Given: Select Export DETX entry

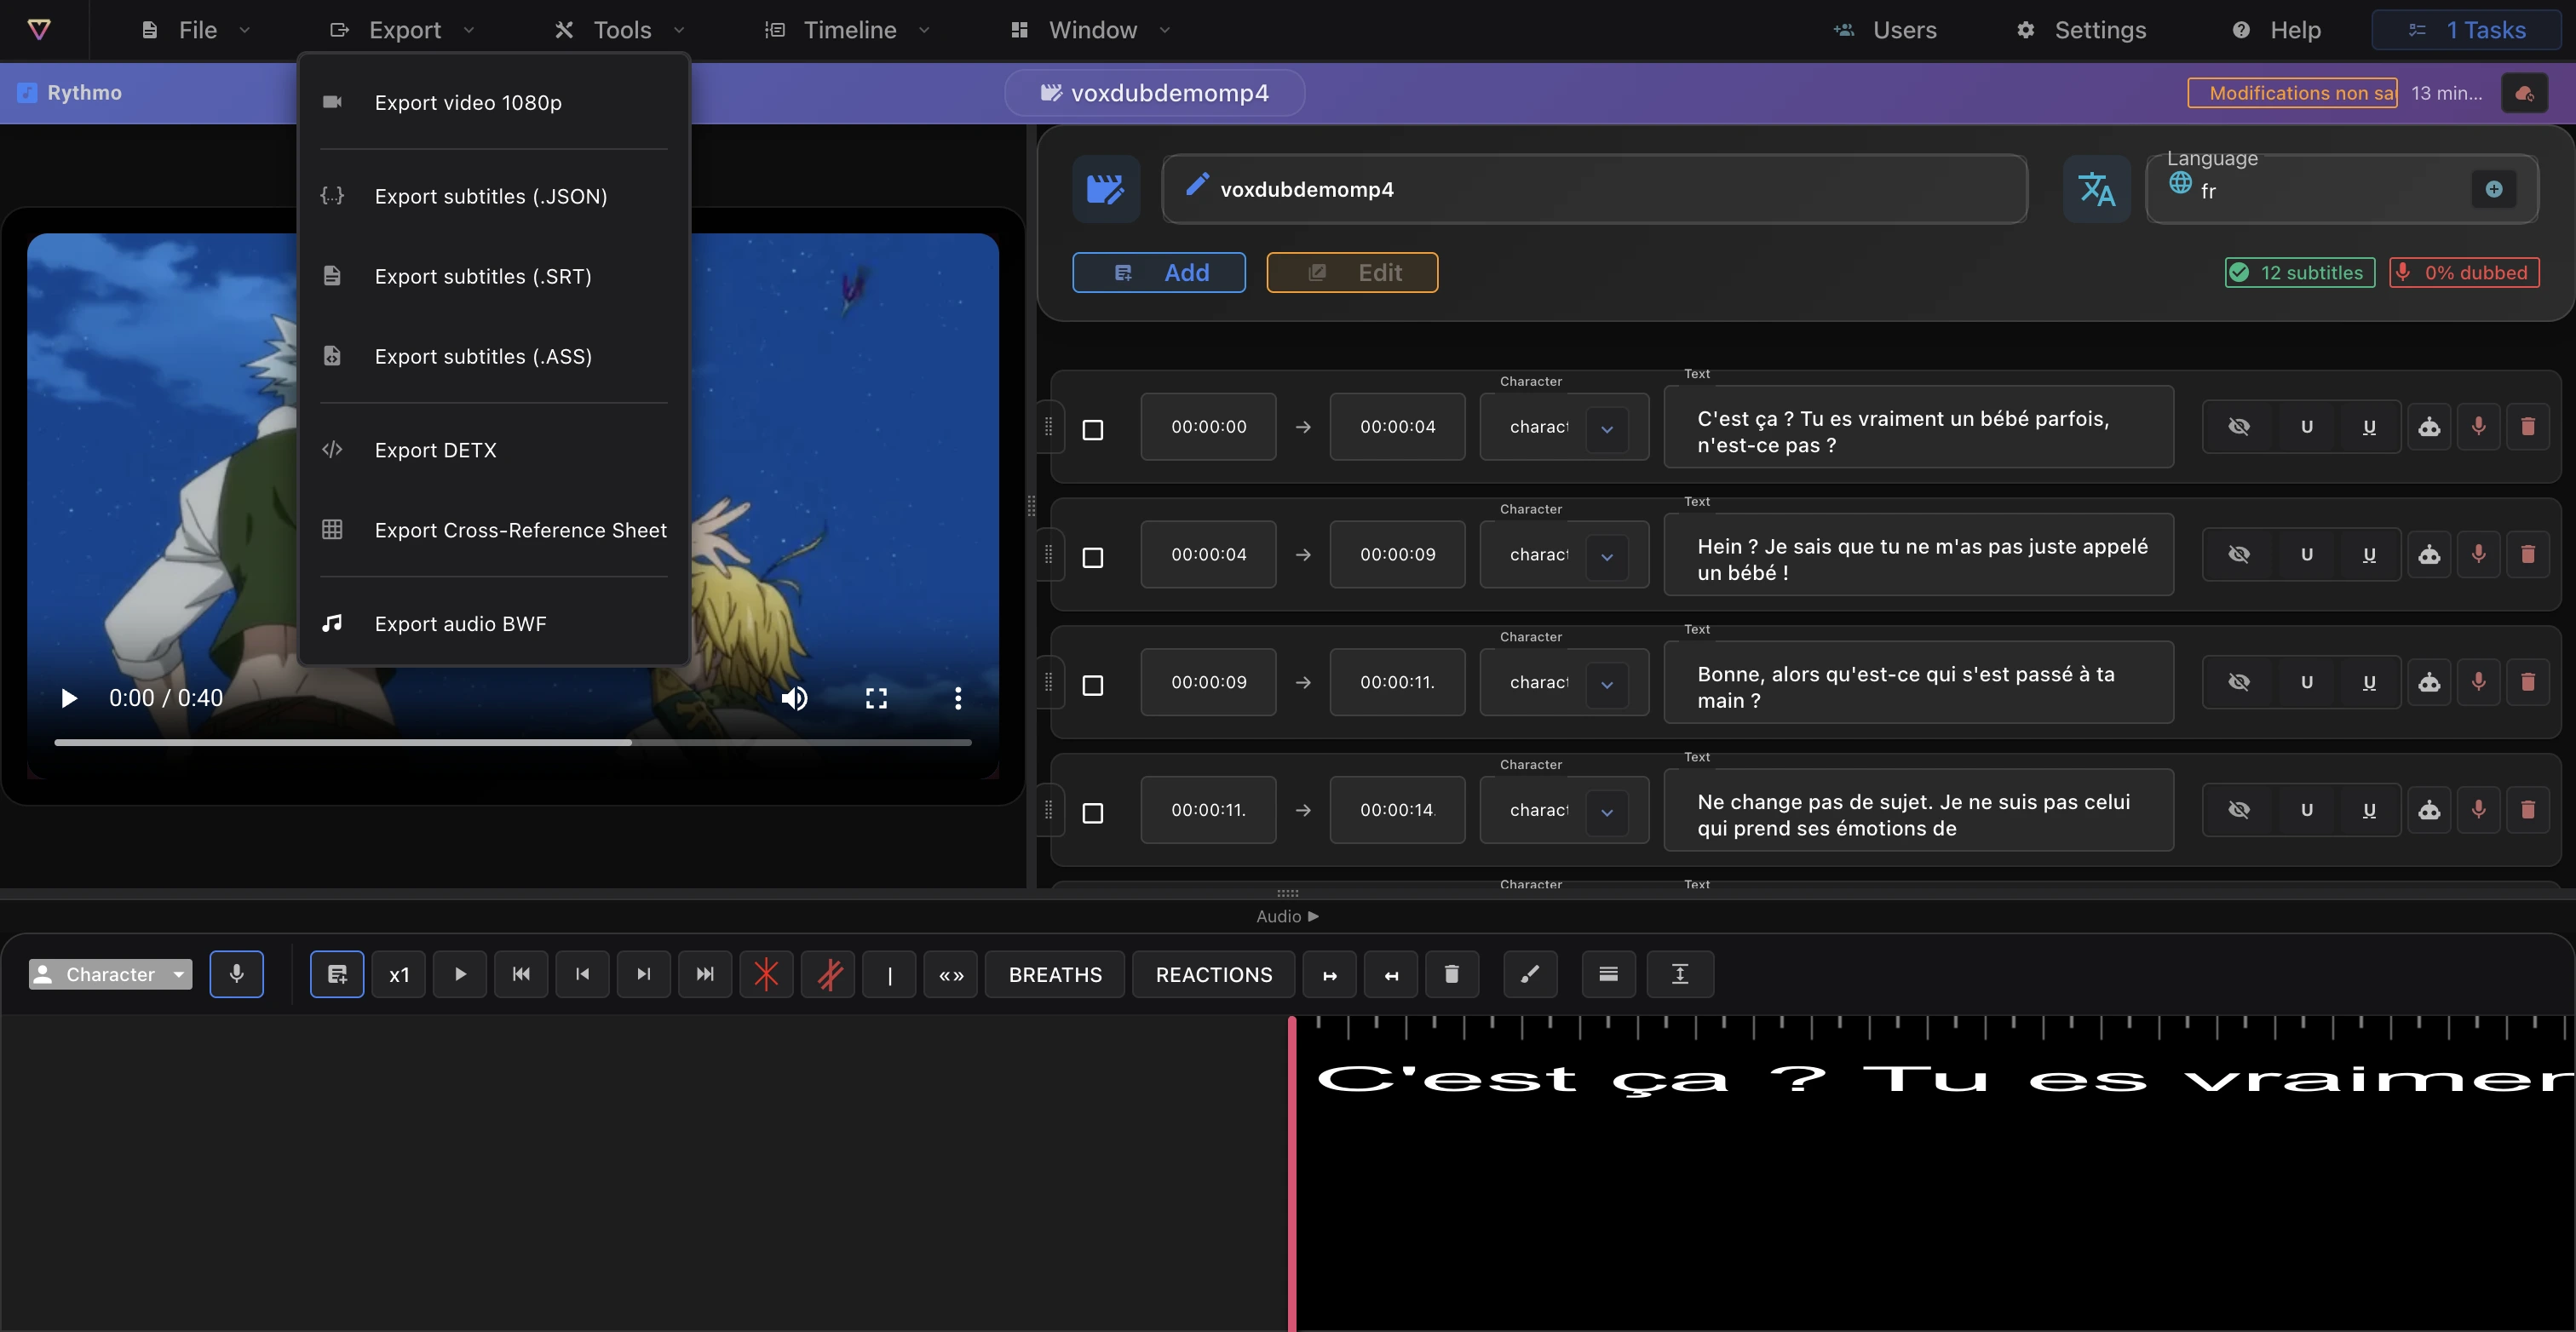Looking at the screenshot, I should point(493,450).
